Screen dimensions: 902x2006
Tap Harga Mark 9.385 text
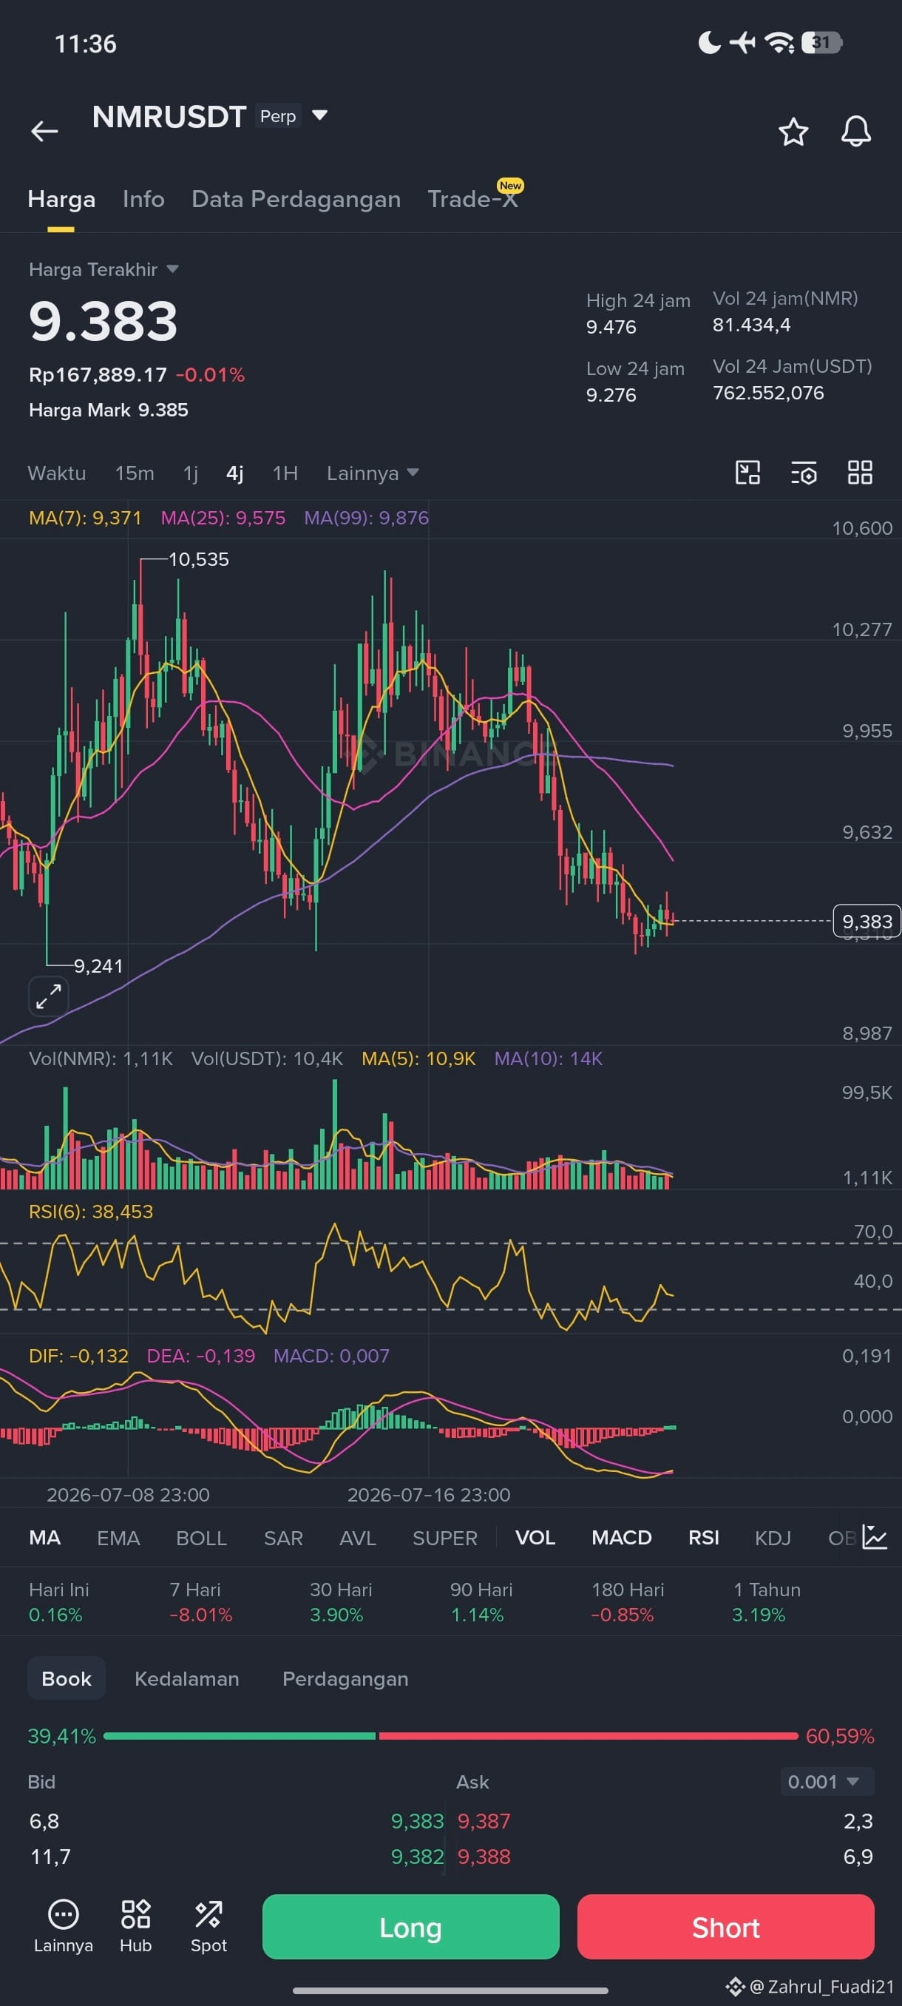click(109, 410)
